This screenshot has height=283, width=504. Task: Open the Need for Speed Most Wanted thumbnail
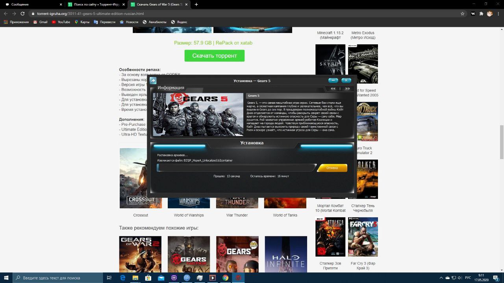pos(363,64)
